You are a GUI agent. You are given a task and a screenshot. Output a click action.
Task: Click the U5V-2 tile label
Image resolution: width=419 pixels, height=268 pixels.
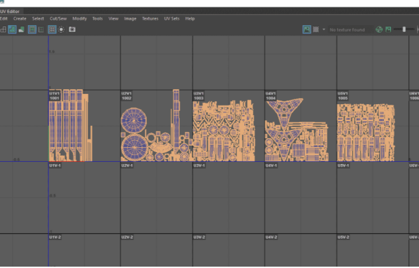pyautogui.click(x=343, y=237)
